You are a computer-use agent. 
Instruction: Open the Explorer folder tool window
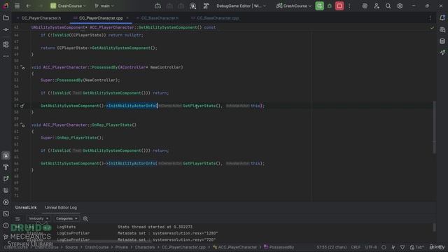(6, 18)
